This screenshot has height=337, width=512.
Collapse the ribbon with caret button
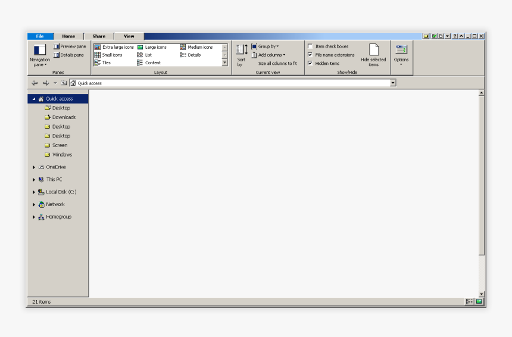(461, 36)
